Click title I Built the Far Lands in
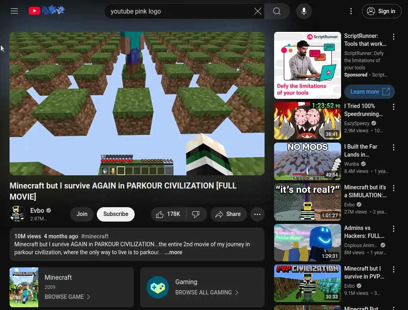Viewport: 408px width, 310px height. (361, 151)
